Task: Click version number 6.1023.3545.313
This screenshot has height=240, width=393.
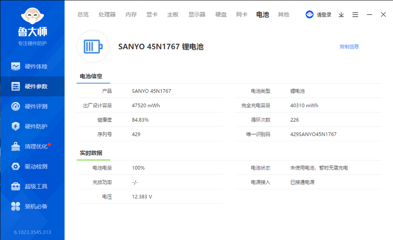Action: pyautogui.click(x=32, y=232)
